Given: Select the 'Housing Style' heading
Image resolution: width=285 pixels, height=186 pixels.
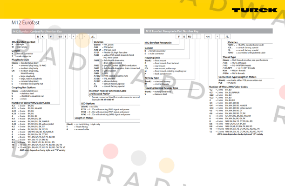Looking at the screenshot, I should [x=152, y=58].
